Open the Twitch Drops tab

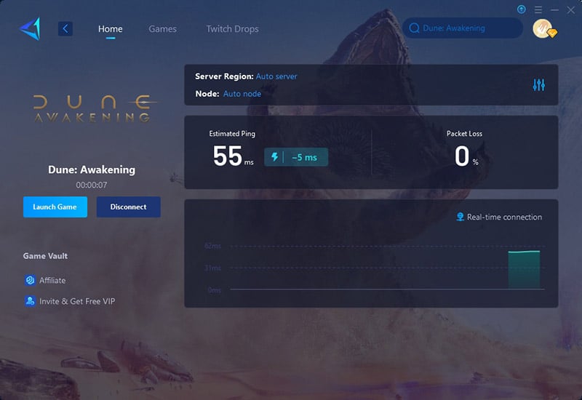click(232, 28)
